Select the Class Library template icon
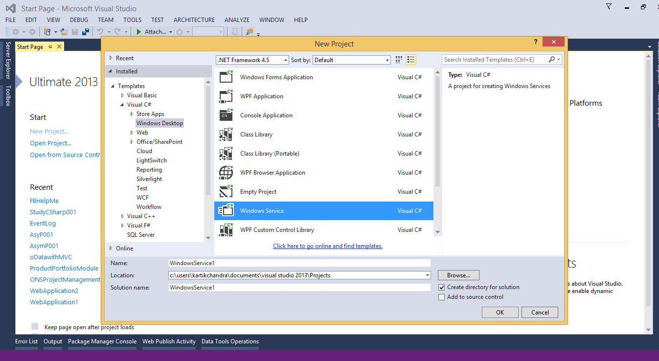 tap(226, 134)
